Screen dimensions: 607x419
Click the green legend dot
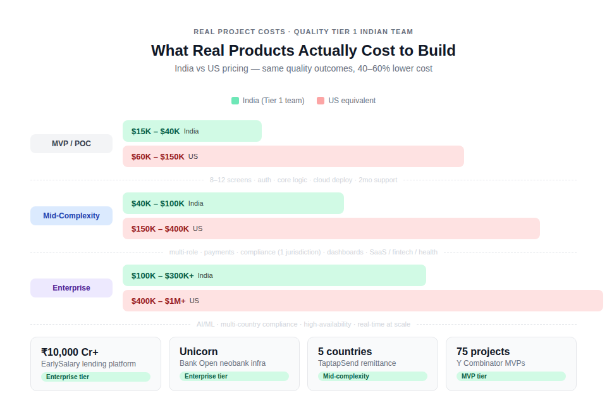(234, 101)
